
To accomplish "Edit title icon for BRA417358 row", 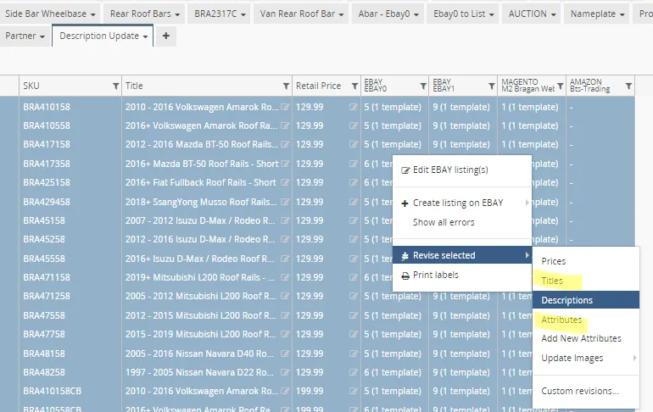I will click(x=285, y=164).
